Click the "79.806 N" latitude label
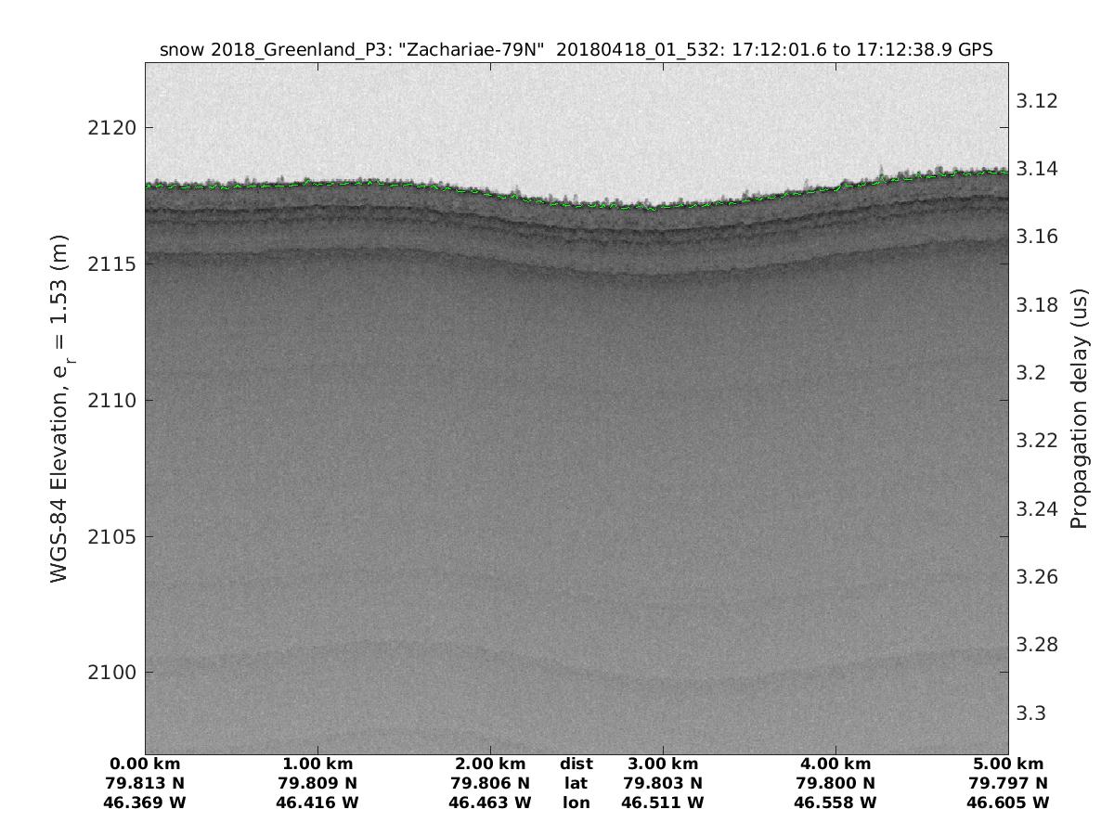Viewport: 1114px width, 835px height. pos(491,783)
